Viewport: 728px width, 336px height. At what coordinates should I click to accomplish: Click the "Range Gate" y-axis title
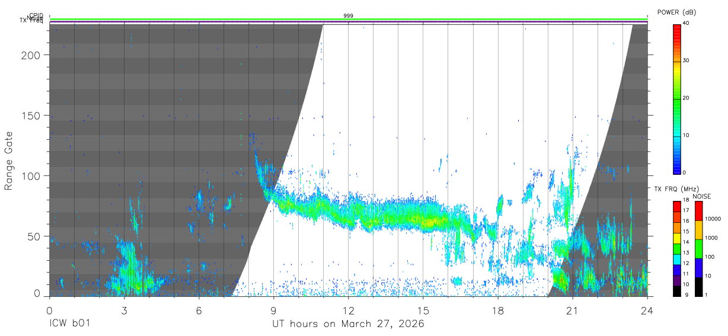[9, 161]
